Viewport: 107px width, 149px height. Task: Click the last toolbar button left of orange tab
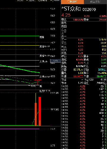point(57,1)
